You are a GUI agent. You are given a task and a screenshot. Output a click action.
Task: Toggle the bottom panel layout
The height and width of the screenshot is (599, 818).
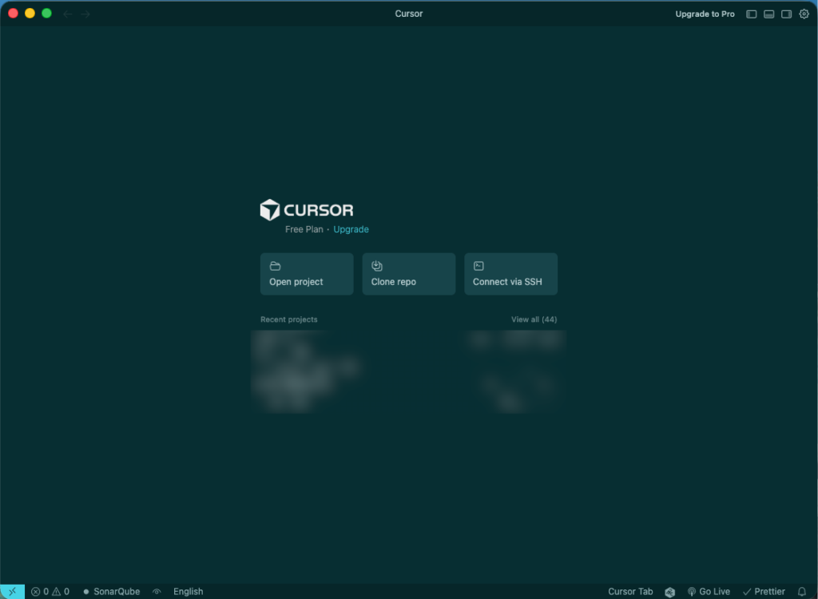point(768,14)
